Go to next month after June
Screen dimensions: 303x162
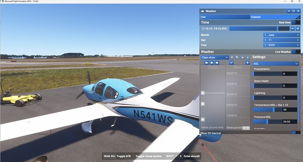(x=298, y=35)
